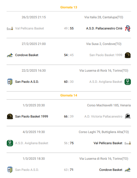Open A.S.D. Pallacanestro Ciriè team name
137x178 pixels.
click(x=104, y=29)
